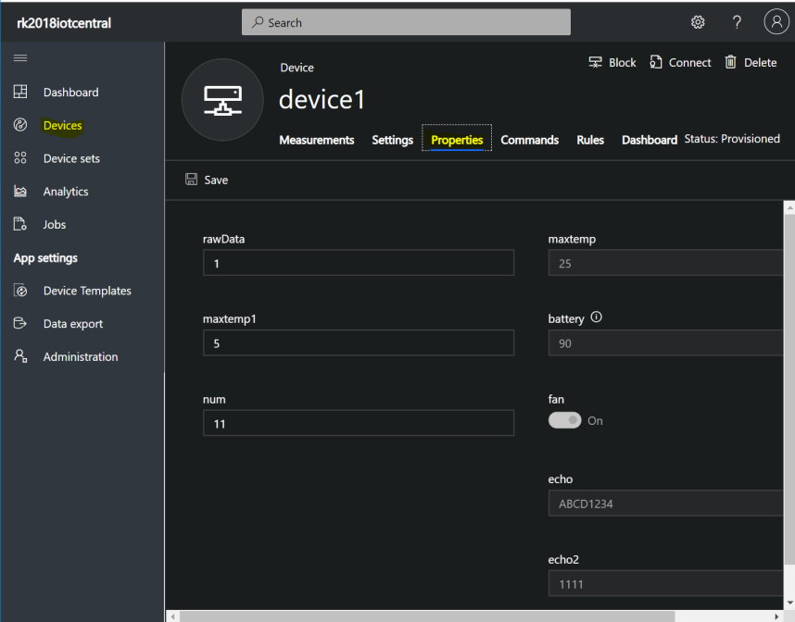Click the Devices icon in sidebar

click(20, 125)
